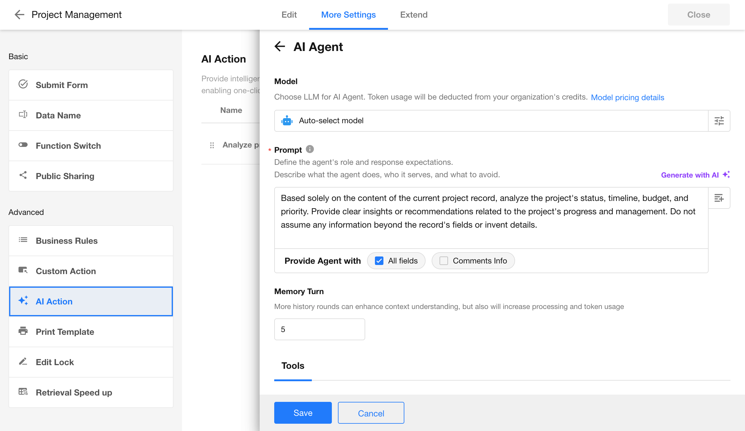The height and width of the screenshot is (431, 745).
Task: Switch to the Edit tab
Action: click(289, 15)
